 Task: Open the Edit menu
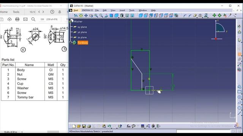(105, 10)
